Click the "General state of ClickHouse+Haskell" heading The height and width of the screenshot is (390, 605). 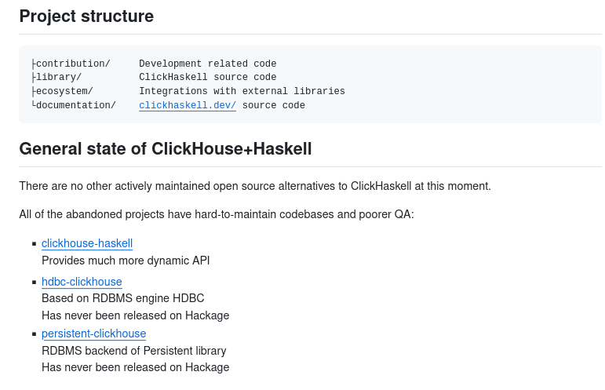click(166, 148)
